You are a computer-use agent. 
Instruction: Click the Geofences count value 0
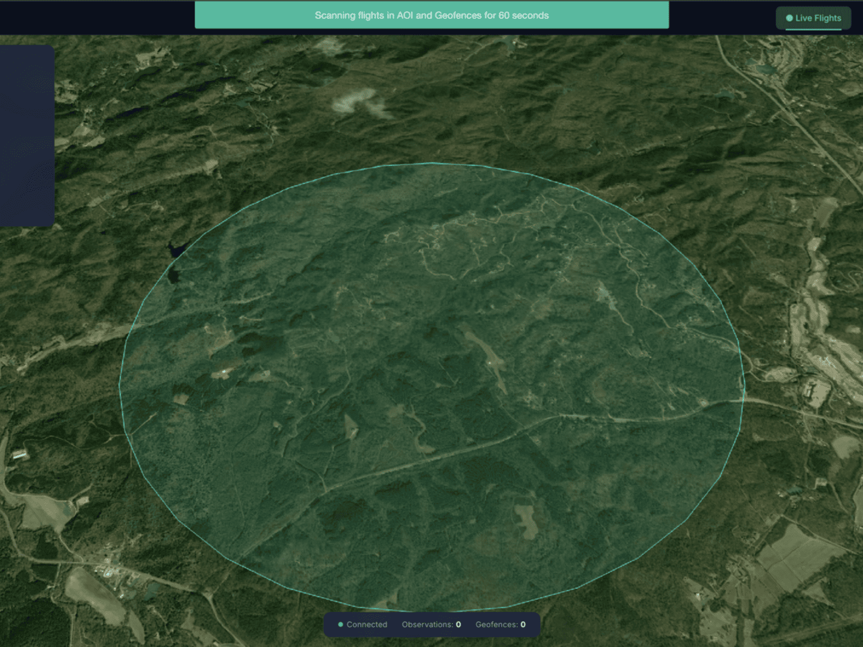point(523,624)
